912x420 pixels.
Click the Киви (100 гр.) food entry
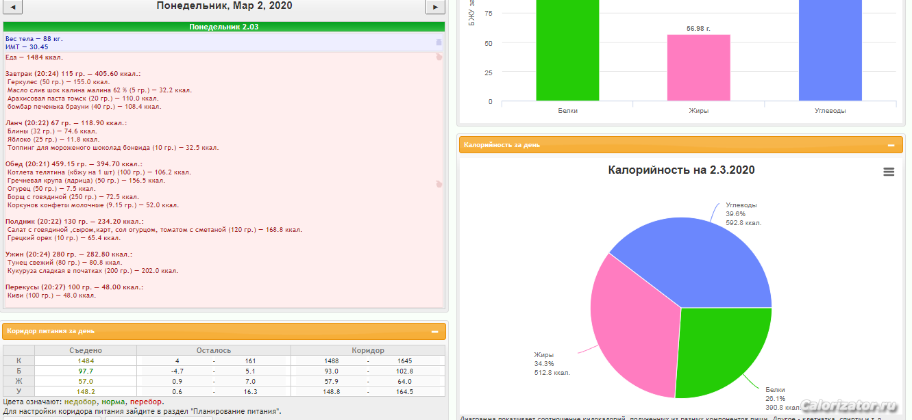click(51, 296)
